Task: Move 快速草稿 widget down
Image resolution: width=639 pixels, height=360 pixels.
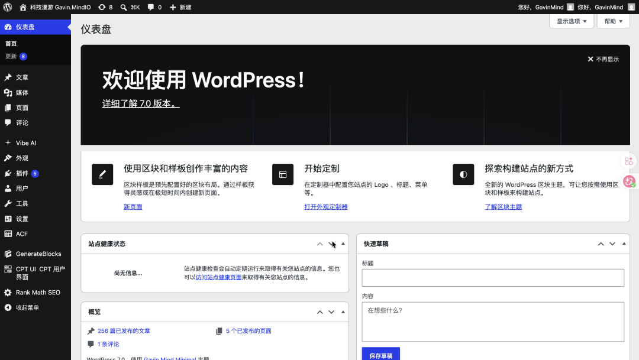Action: 612,244
